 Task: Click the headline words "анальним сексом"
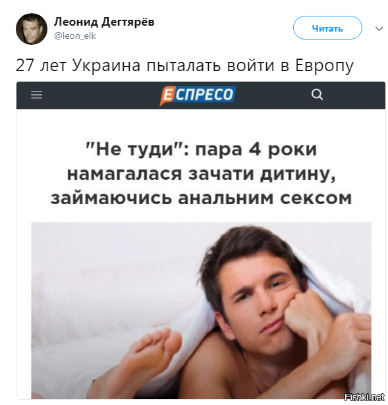[265, 198]
